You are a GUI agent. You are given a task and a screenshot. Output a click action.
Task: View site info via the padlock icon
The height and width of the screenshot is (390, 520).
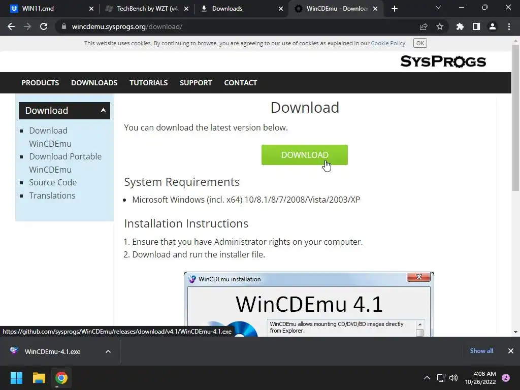click(64, 26)
